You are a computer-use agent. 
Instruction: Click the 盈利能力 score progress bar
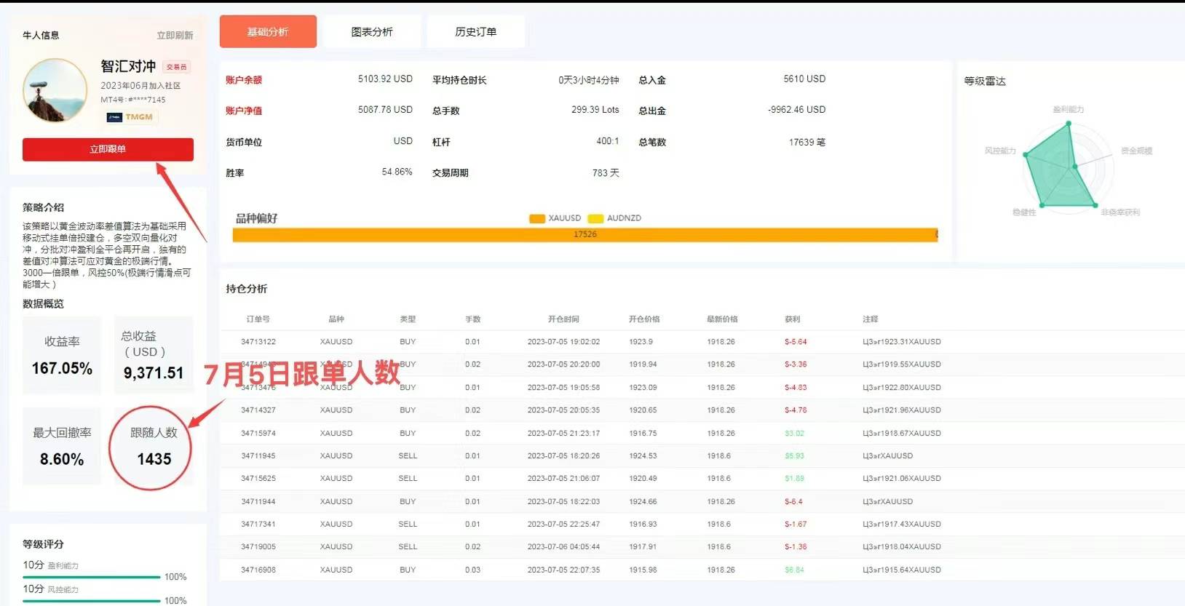point(92,577)
